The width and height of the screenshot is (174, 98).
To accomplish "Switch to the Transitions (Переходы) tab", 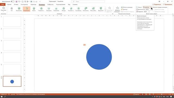I will 33,5.
